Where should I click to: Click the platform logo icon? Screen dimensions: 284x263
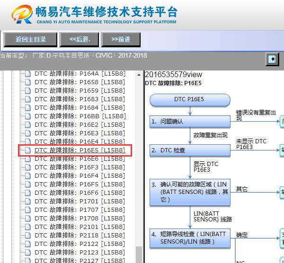22,15
